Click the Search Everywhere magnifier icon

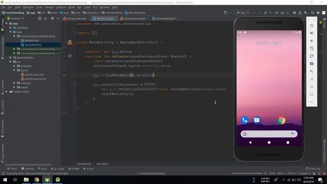coord(312,13)
